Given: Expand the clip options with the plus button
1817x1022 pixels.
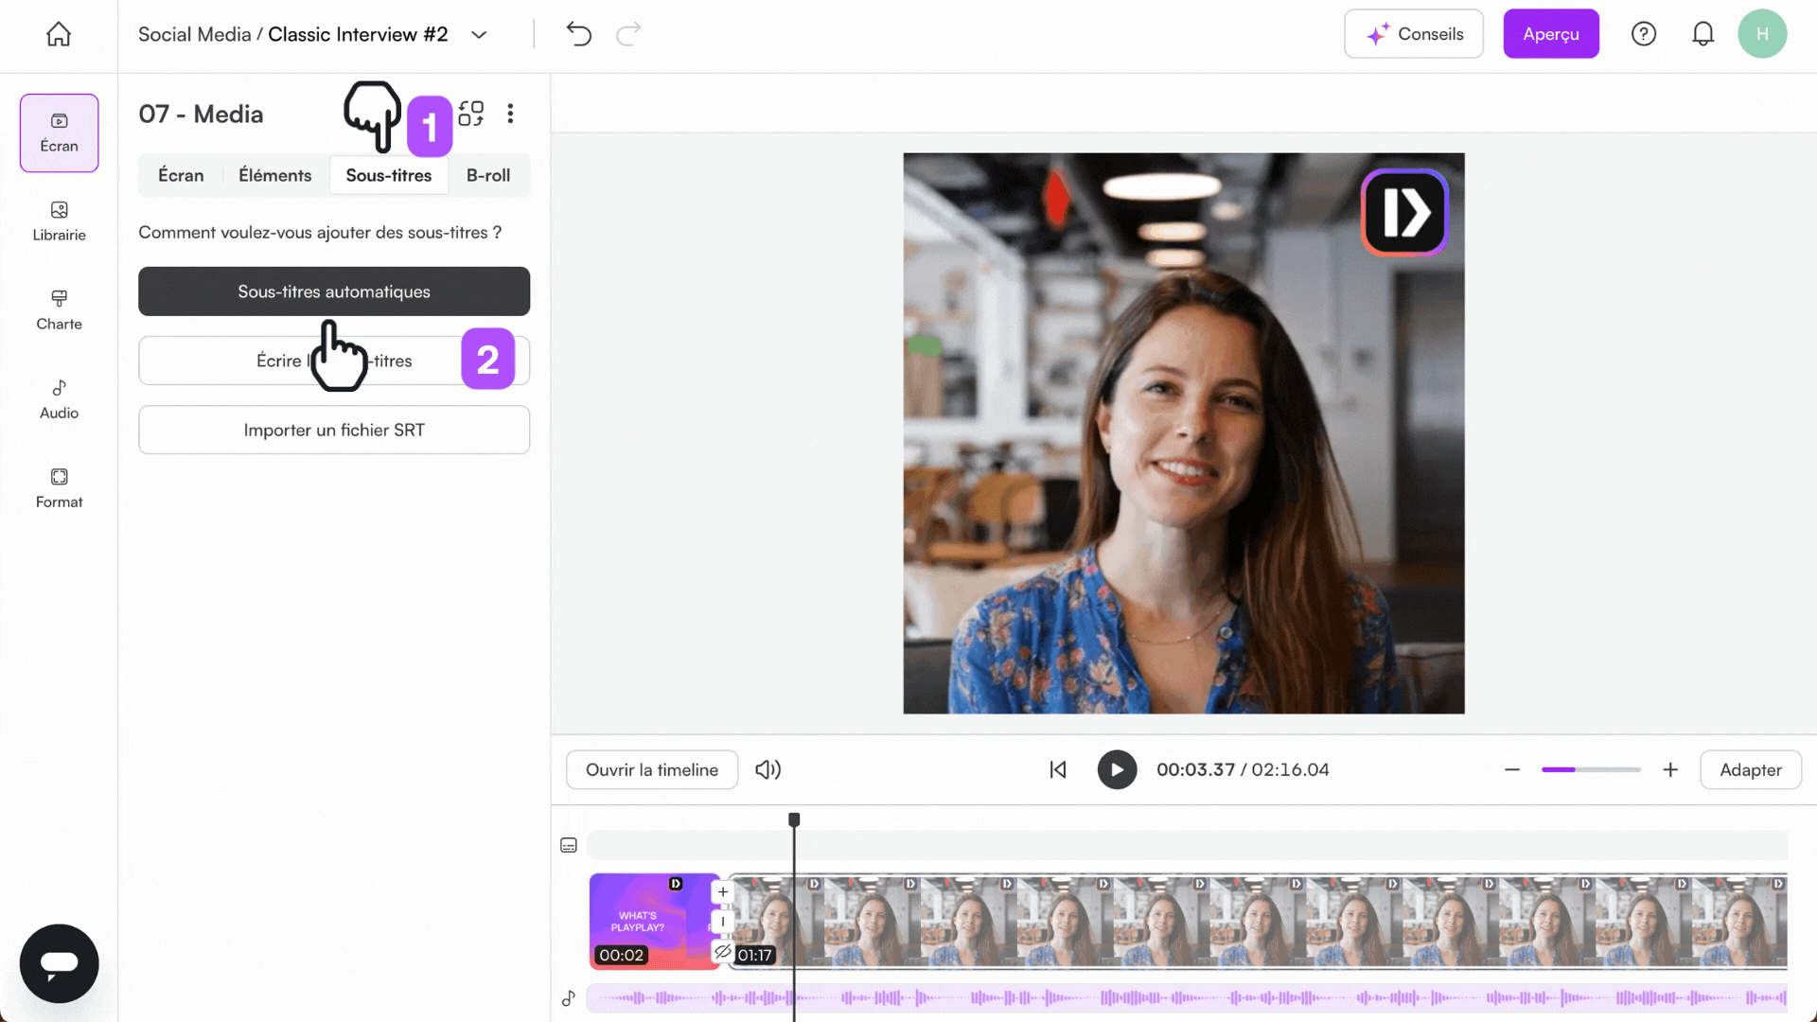Looking at the screenshot, I should point(722,890).
